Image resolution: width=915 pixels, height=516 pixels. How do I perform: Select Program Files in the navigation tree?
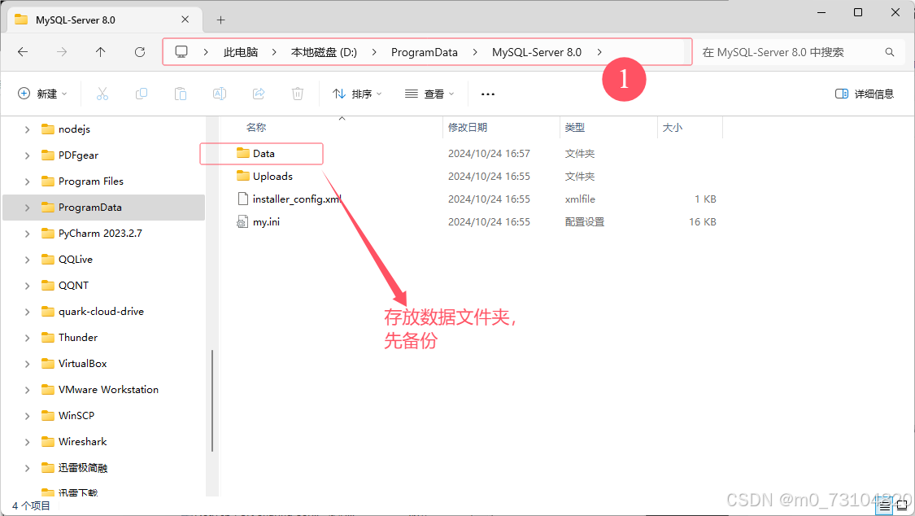(90, 181)
